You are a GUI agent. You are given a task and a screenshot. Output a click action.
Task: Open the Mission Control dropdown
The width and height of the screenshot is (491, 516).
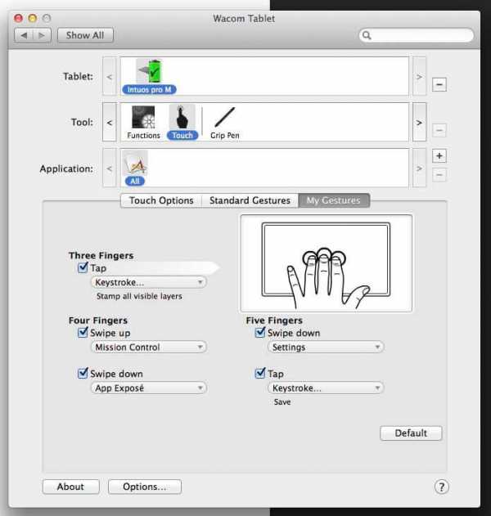pyautogui.click(x=149, y=347)
